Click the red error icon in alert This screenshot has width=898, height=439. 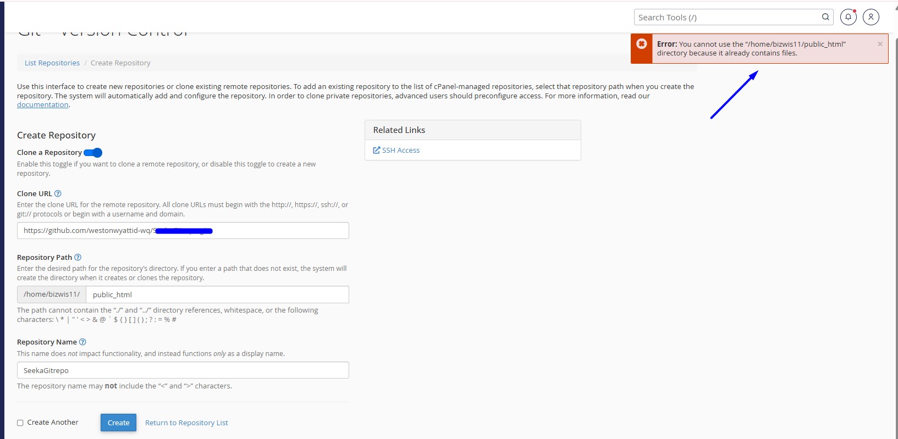tap(641, 44)
